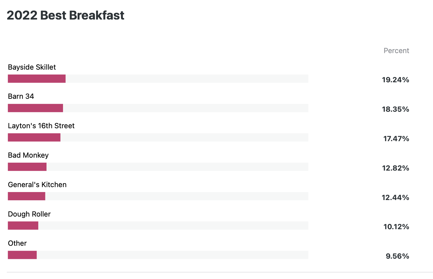Screen dimensions: 433x279
Task: Select the Barn 34 label
Action: click(21, 96)
